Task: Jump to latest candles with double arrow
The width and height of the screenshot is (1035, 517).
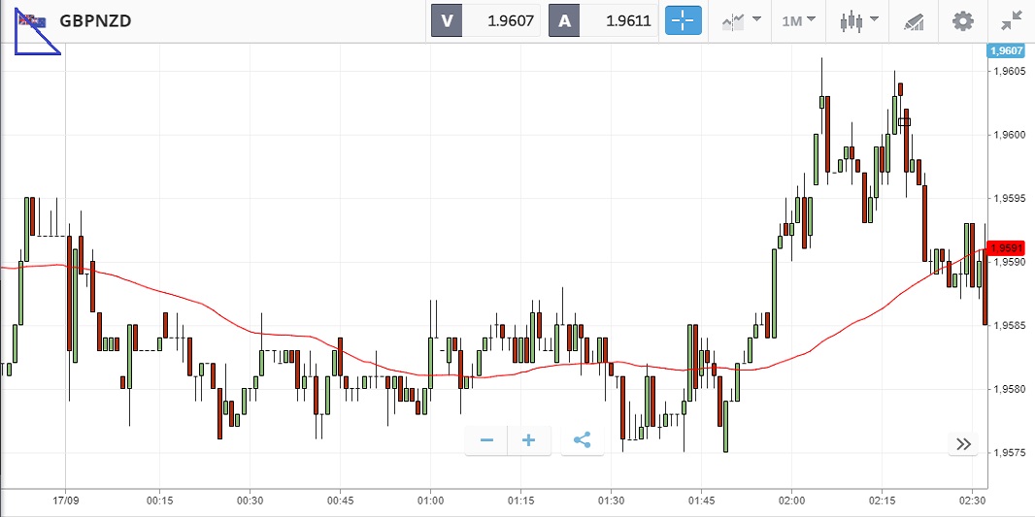Action: pyautogui.click(x=963, y=444)
